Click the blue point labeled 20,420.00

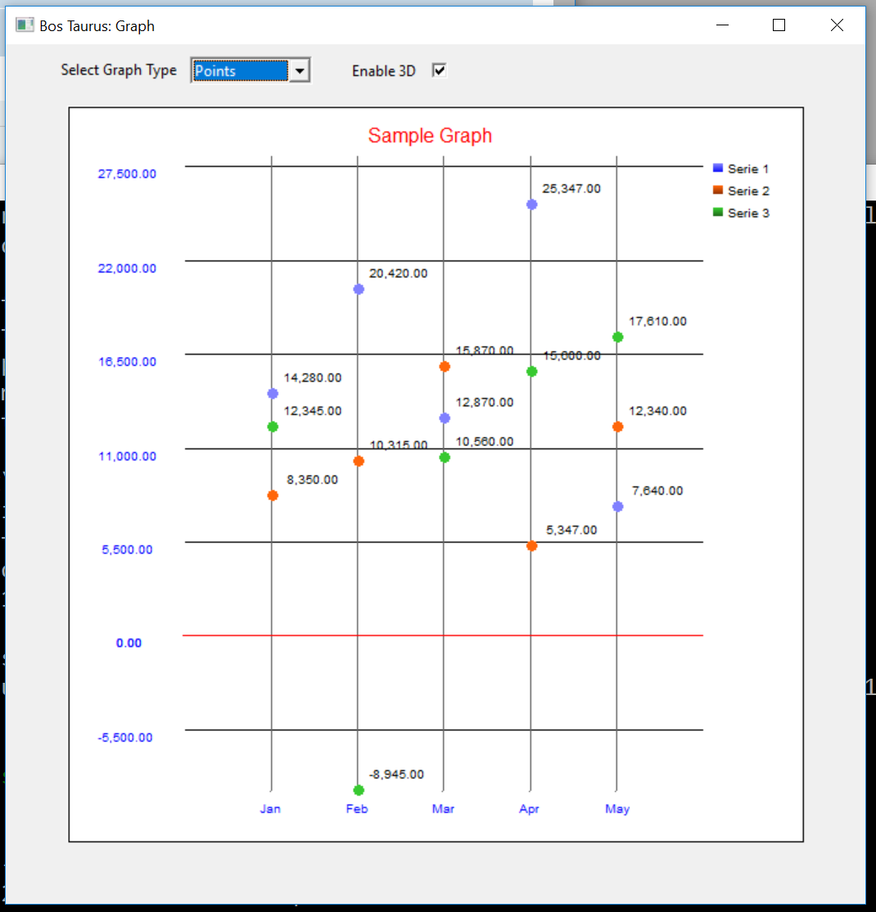(x=359, y=289)
